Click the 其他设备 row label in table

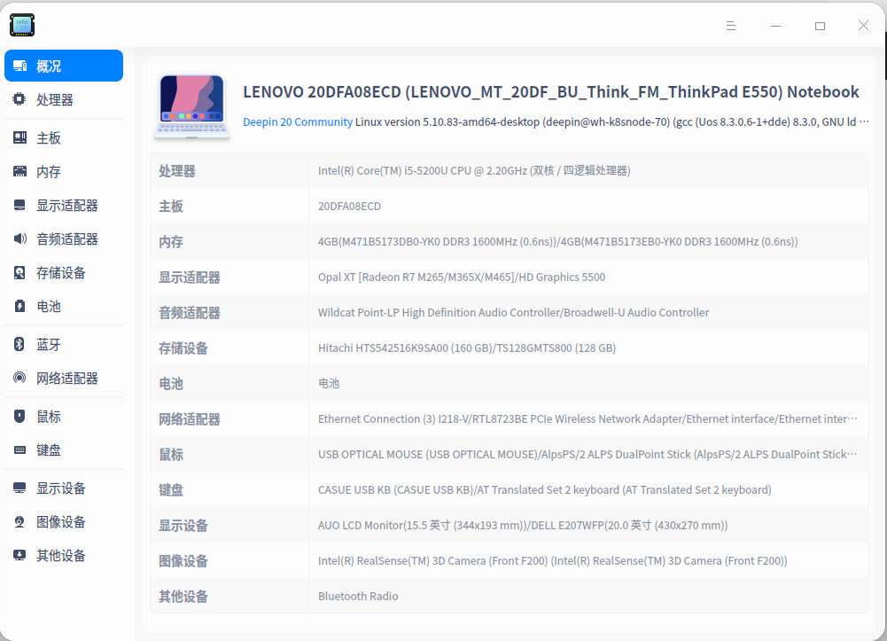pos(183,597)
